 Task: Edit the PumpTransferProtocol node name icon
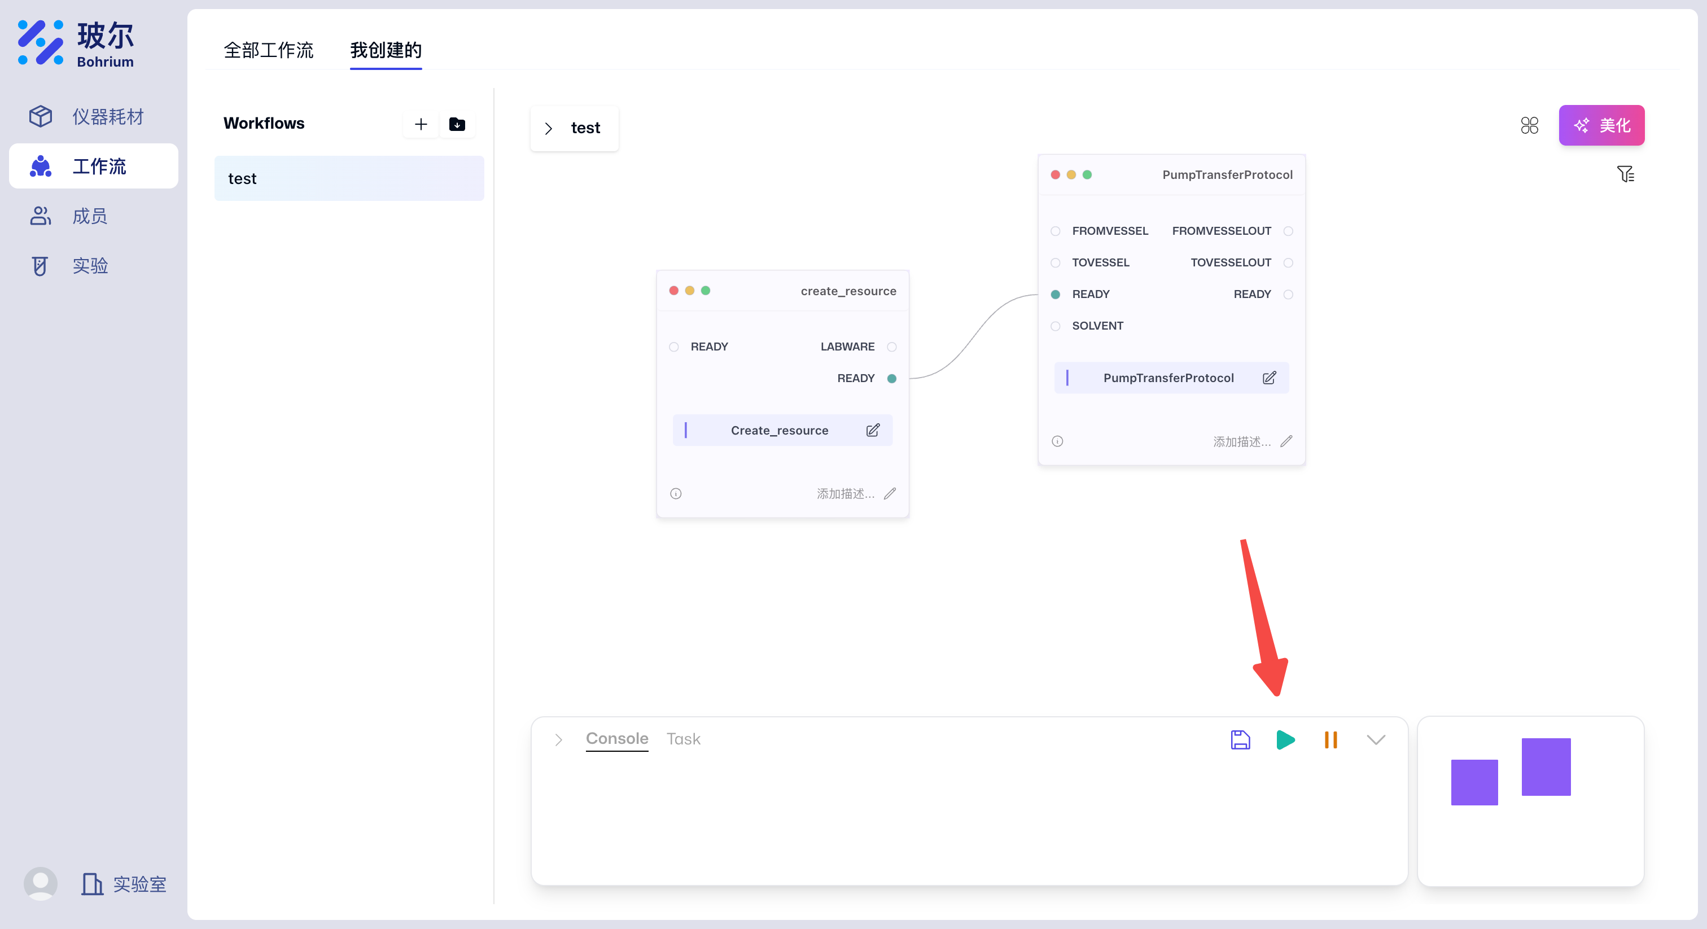pos(1268,378)
